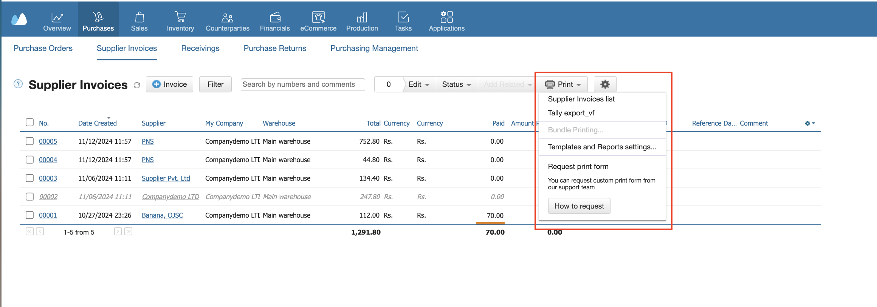The image size is (877, 307).
Task: Toggle the select-all invoices checkbox
Action: [x=29, y=122]
